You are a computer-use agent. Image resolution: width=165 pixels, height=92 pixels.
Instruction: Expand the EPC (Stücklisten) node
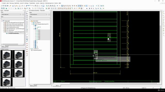(3, 30)
